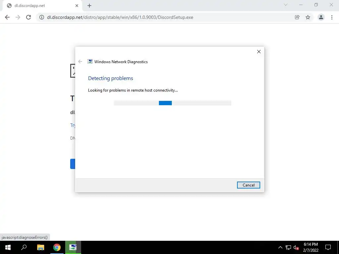The height and width of the screenshot is (254, 339).
Task: Restore down the Chrome window
Action: (x=316, y=5)
